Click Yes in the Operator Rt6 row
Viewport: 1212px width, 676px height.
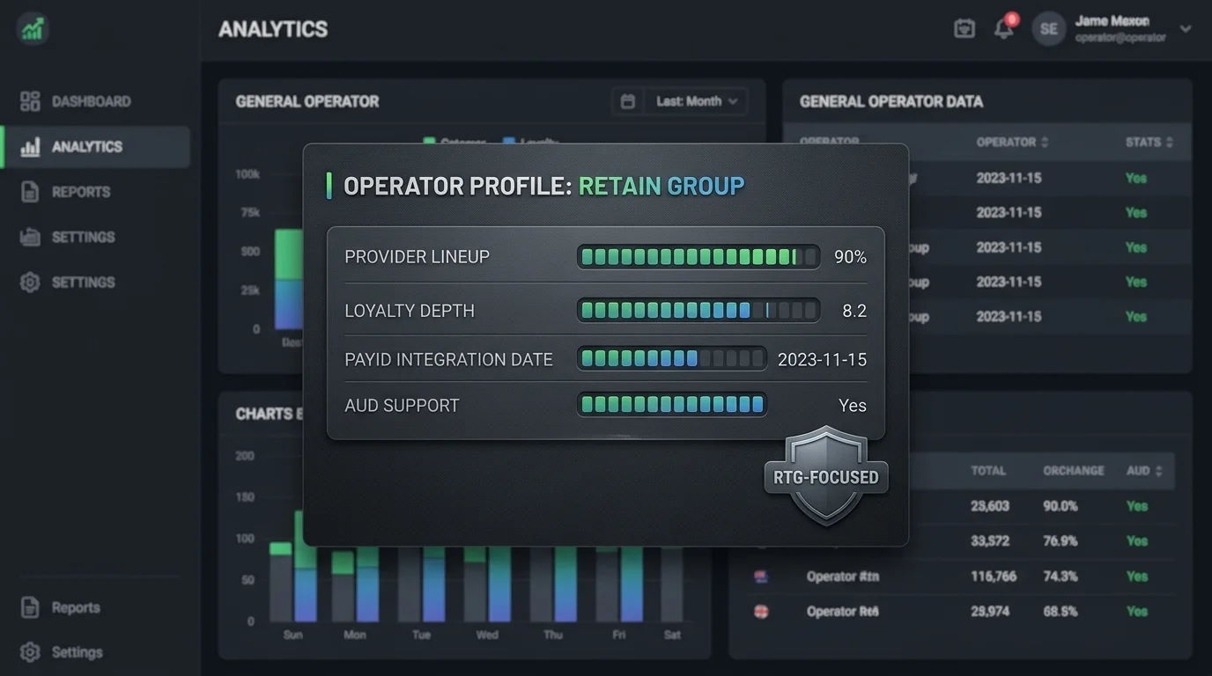1137,611
